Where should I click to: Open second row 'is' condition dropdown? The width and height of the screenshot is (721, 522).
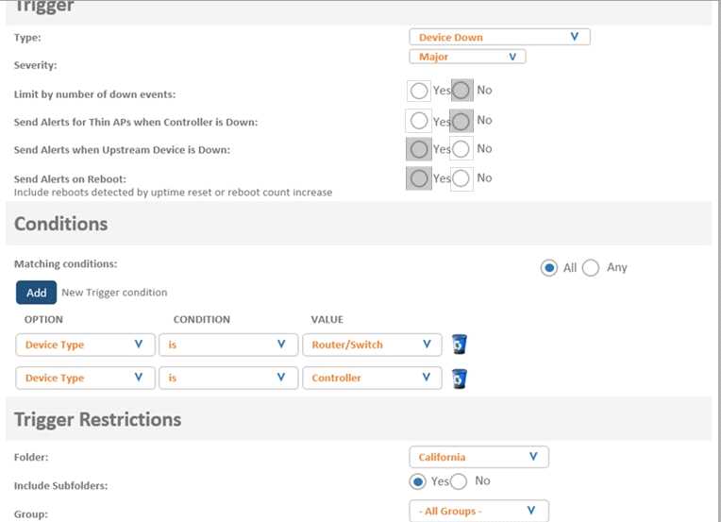(x=226, y=378)
